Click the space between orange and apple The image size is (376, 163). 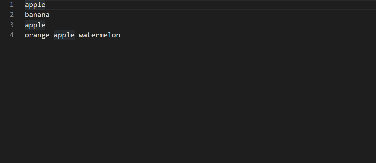[x=52, y=35]
